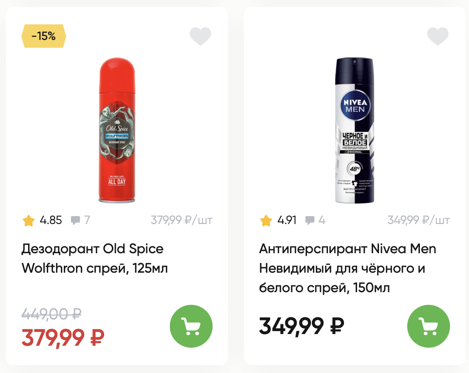Open the Nivea Men spray product image
The height and width of the screenshot is (373, 469).
tap(355, 130)
